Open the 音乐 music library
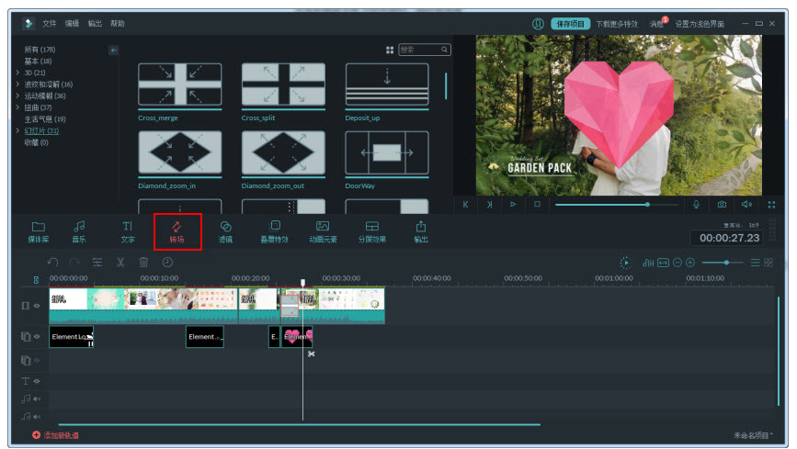The image size is (797, 449). click(79, 230)
